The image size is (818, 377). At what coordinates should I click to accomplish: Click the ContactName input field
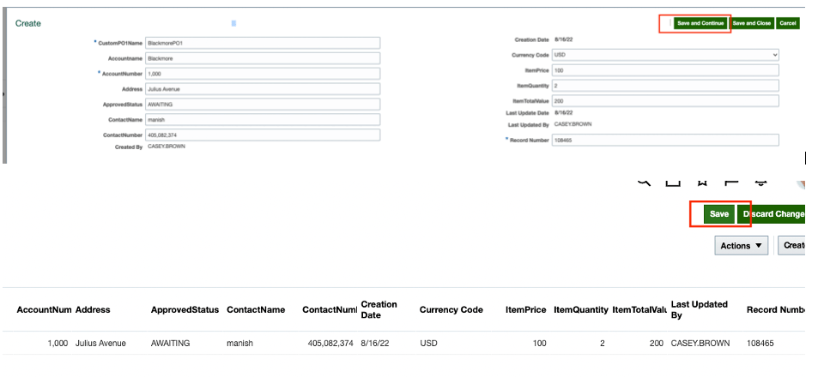point(262,120)
